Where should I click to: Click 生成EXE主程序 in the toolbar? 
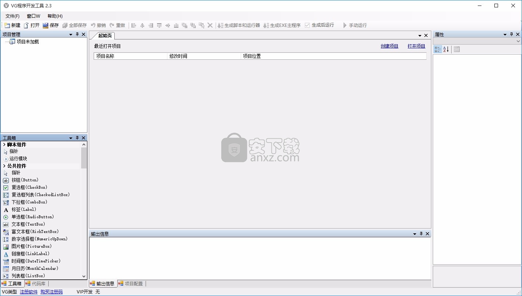coord(282,25)
